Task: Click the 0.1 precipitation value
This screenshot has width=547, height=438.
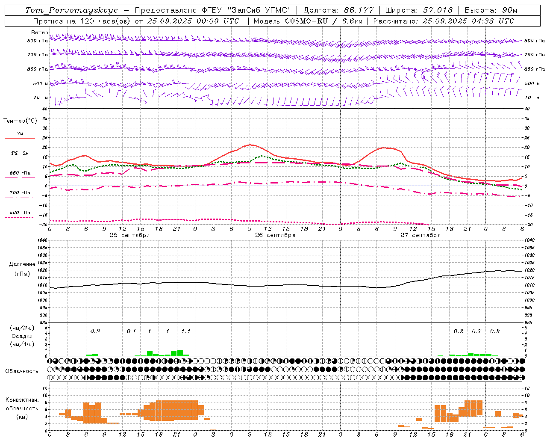Action: [131, 331]
